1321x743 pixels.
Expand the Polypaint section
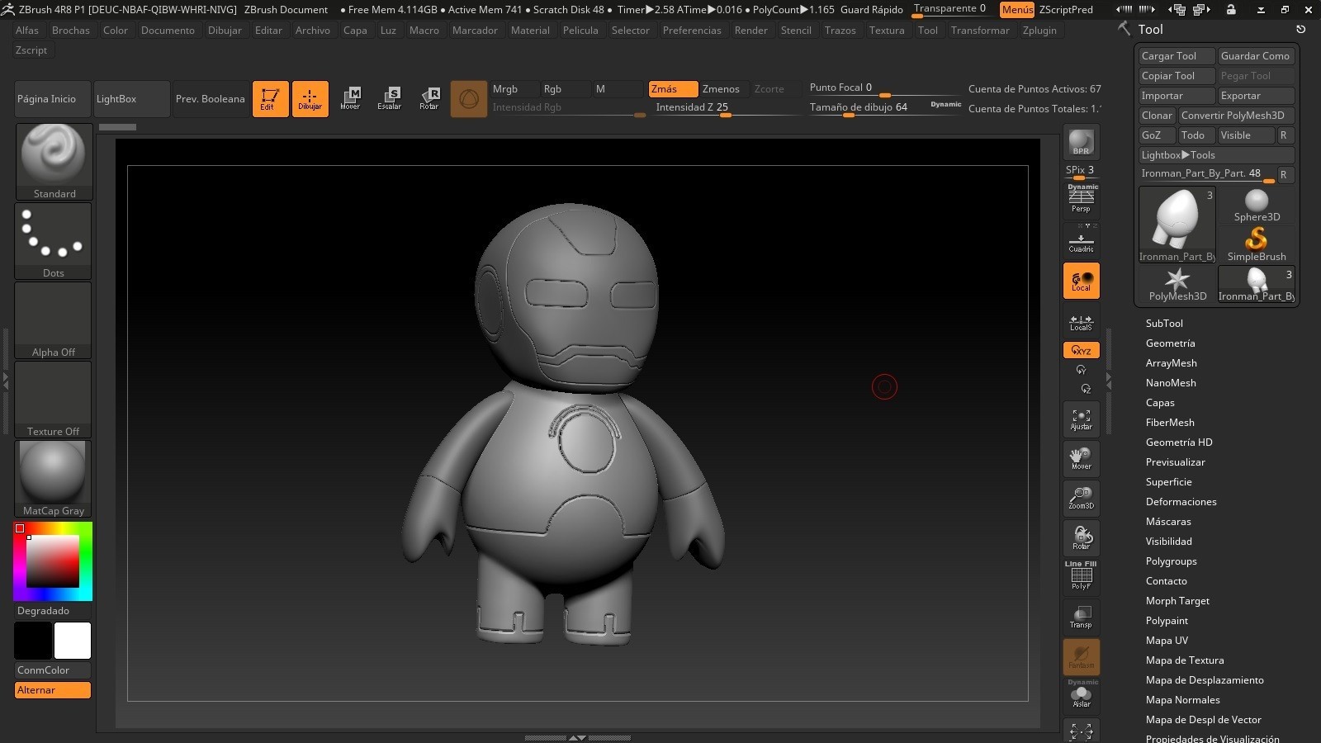tap(1167, 621)
